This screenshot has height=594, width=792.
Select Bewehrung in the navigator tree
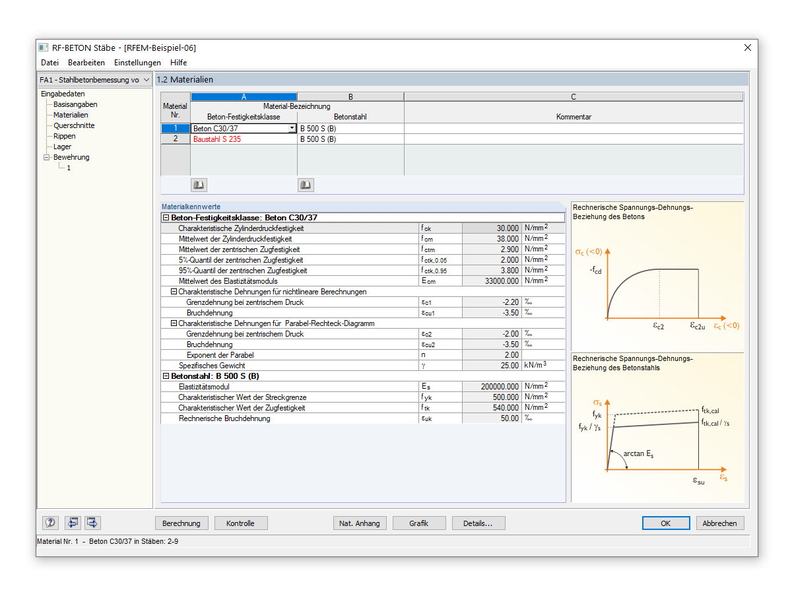point(71,157)
